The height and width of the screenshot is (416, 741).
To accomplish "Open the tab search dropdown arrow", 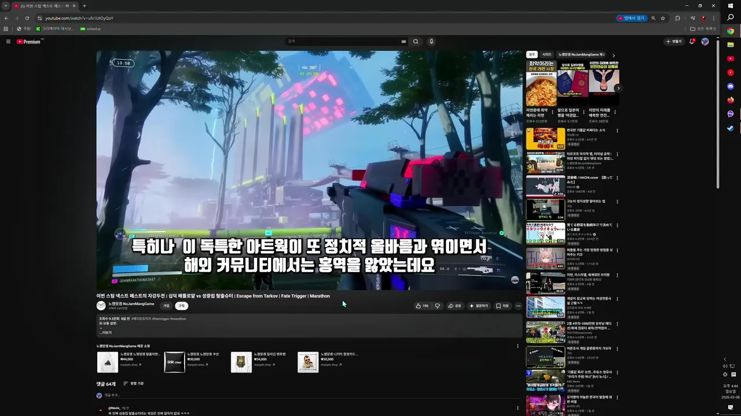I will [6, 6].
